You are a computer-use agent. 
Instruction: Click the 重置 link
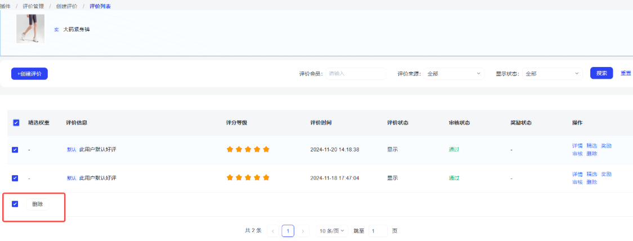[x=626, y=73]
